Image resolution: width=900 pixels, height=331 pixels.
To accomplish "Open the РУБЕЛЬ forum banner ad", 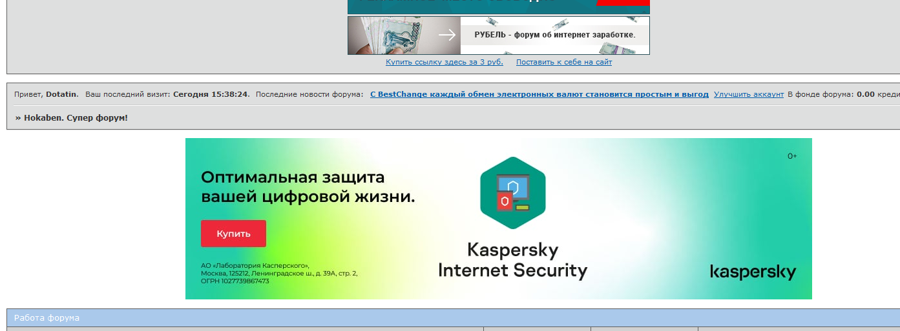I will coord(498,35).
